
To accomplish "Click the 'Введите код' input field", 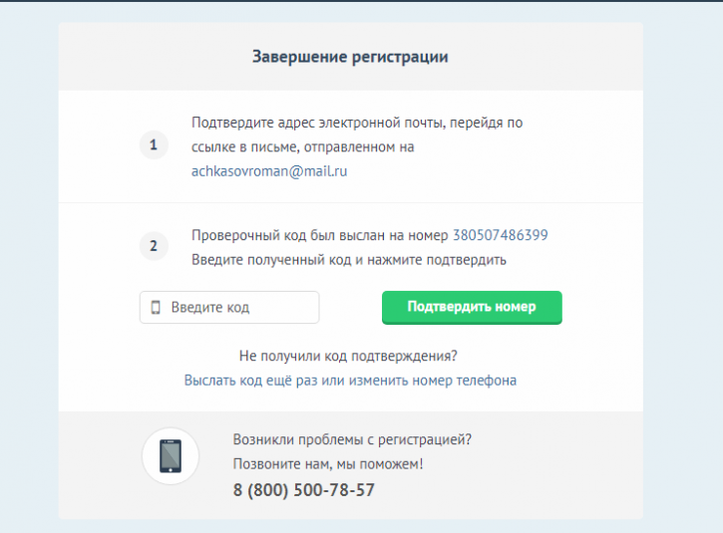I will point(229,307).
